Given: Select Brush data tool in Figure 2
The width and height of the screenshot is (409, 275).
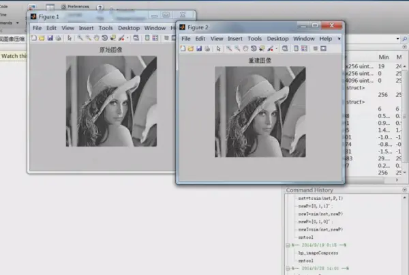Looking at the screenshot, I should tap(270, 48).
